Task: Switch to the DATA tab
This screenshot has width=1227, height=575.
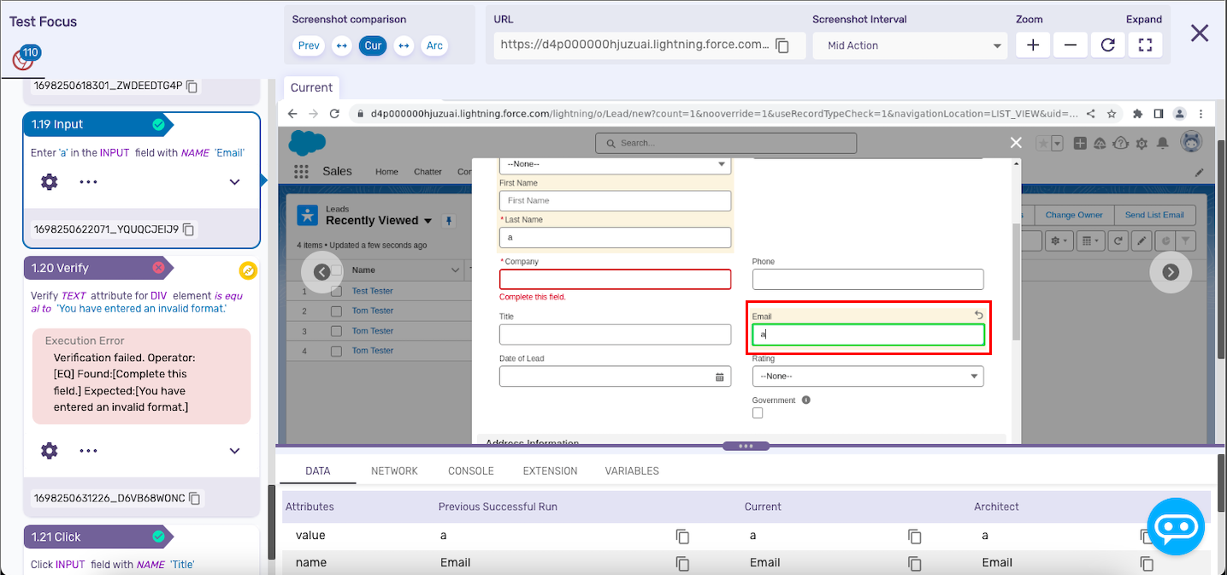Action: 318,471
